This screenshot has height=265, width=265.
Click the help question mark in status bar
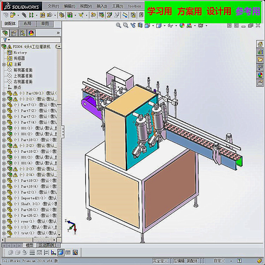pyautogui.click(x=239, y=260)
